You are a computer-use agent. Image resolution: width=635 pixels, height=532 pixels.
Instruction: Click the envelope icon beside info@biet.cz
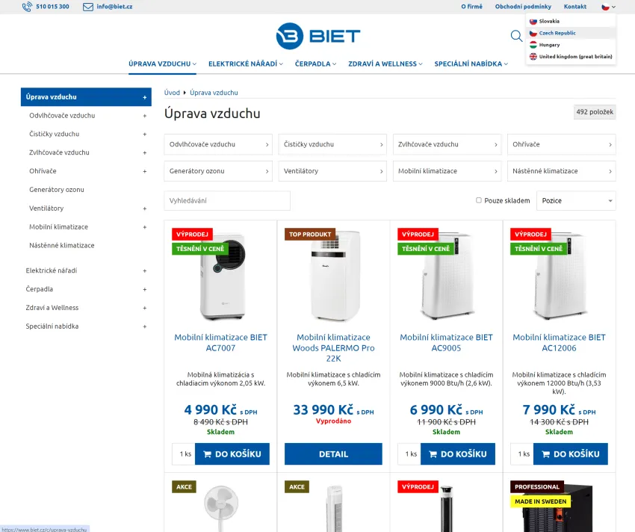point(88,7)
